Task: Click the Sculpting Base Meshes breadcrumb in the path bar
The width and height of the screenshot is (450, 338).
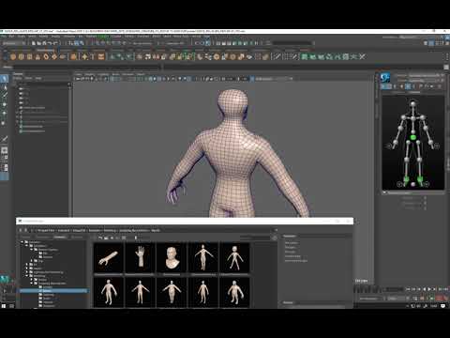Action: click(x=134, y=230)
